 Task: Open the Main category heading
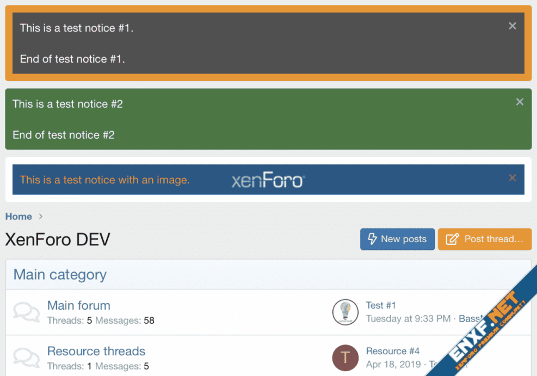coord(60,275)
